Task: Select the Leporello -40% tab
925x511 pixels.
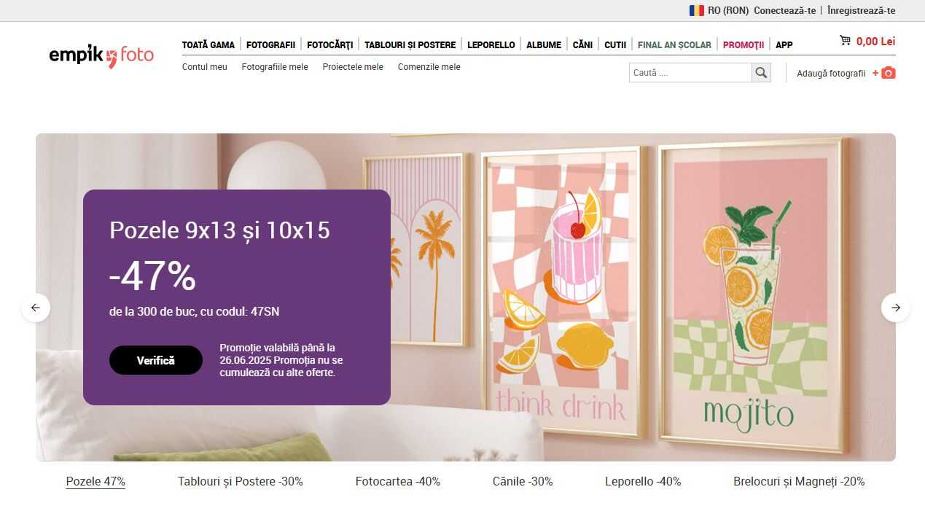Action: pos(643,481)
